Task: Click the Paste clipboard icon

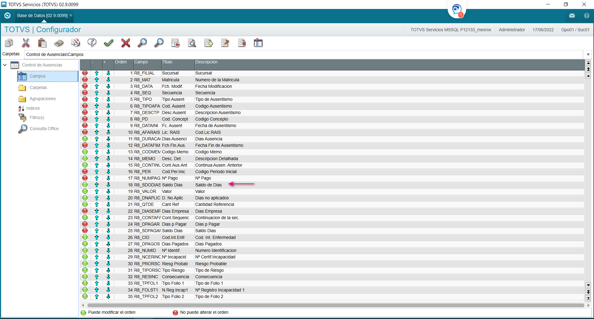Action: (x=42, y=43)
